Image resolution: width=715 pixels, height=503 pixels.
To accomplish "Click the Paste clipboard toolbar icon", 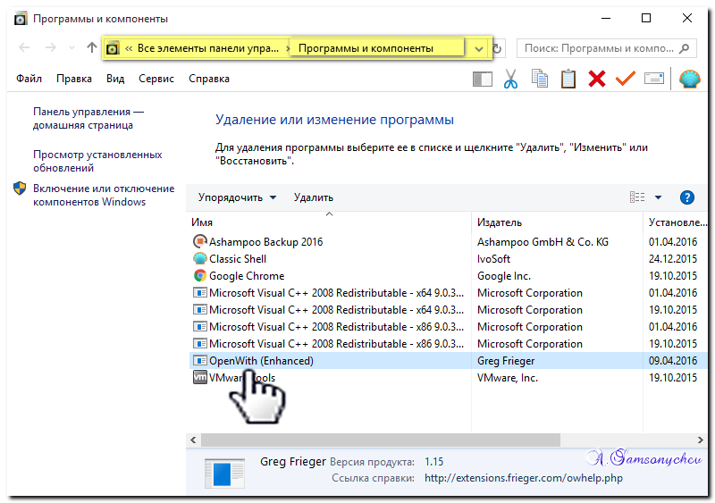I will [x=568, y=79].
